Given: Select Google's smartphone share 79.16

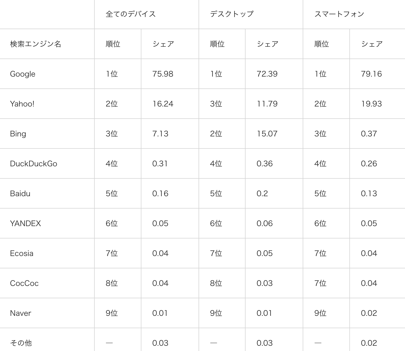Looking at the screenshot, I should point(371,74).
